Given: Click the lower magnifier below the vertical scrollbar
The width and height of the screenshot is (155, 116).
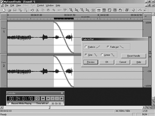Looking at the screenshot, I should point(153,104).
